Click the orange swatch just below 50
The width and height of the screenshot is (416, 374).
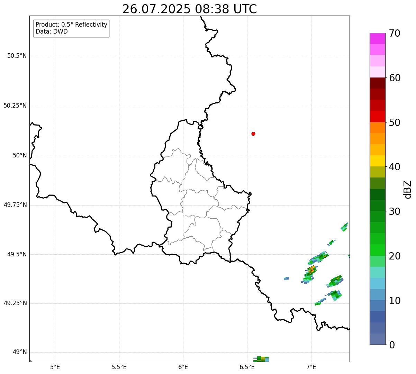pos(377,128)
